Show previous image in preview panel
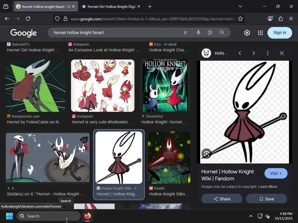This screenshot has height=223, width=298. click(240, 53)
